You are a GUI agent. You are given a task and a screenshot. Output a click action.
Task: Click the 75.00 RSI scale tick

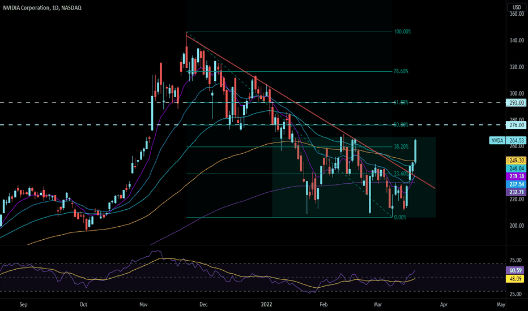click(516, 260)
